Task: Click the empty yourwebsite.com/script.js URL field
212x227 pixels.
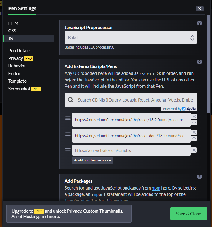Action: pyautogui.click(x=131, y=150)
